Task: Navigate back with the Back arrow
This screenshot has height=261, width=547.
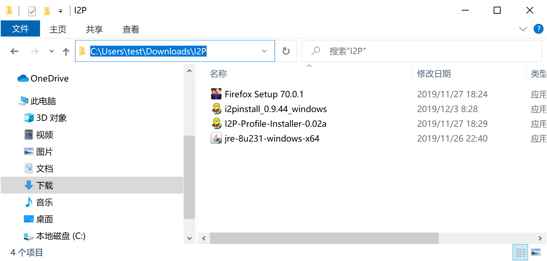Action: tap(14, 52)
